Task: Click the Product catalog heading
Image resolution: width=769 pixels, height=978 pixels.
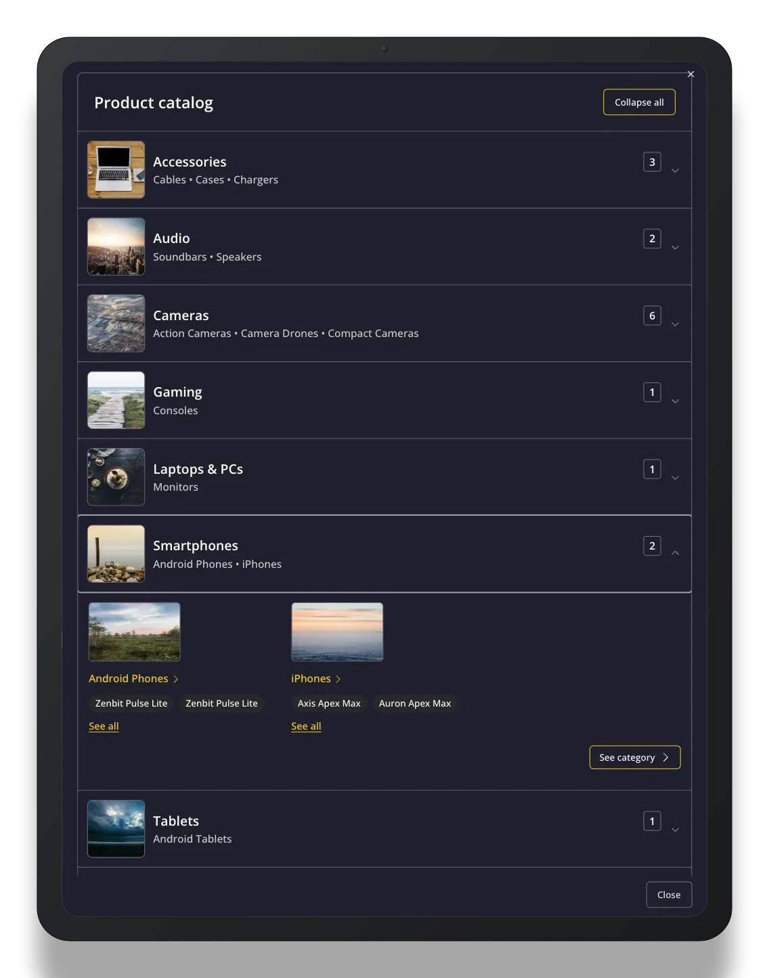Action: coord(154,103)
